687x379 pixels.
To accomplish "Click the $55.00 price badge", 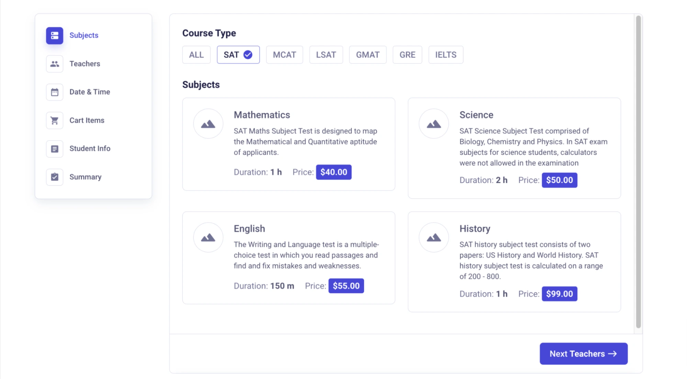I will pos(346,286).
